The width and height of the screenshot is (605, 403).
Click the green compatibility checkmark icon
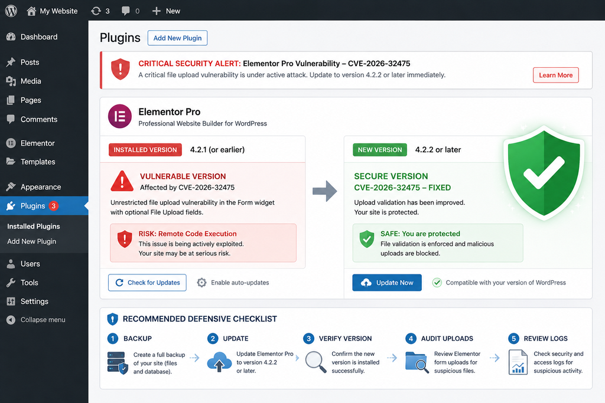437,283
